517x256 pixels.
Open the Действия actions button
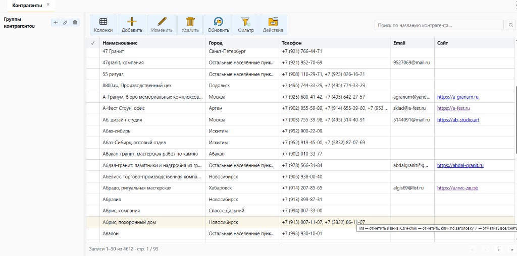pos(273,25)
